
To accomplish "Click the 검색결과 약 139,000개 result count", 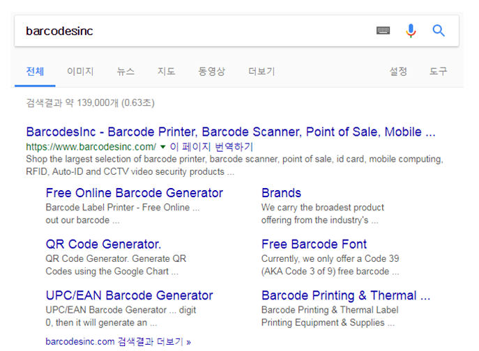I will click(90, 102).
